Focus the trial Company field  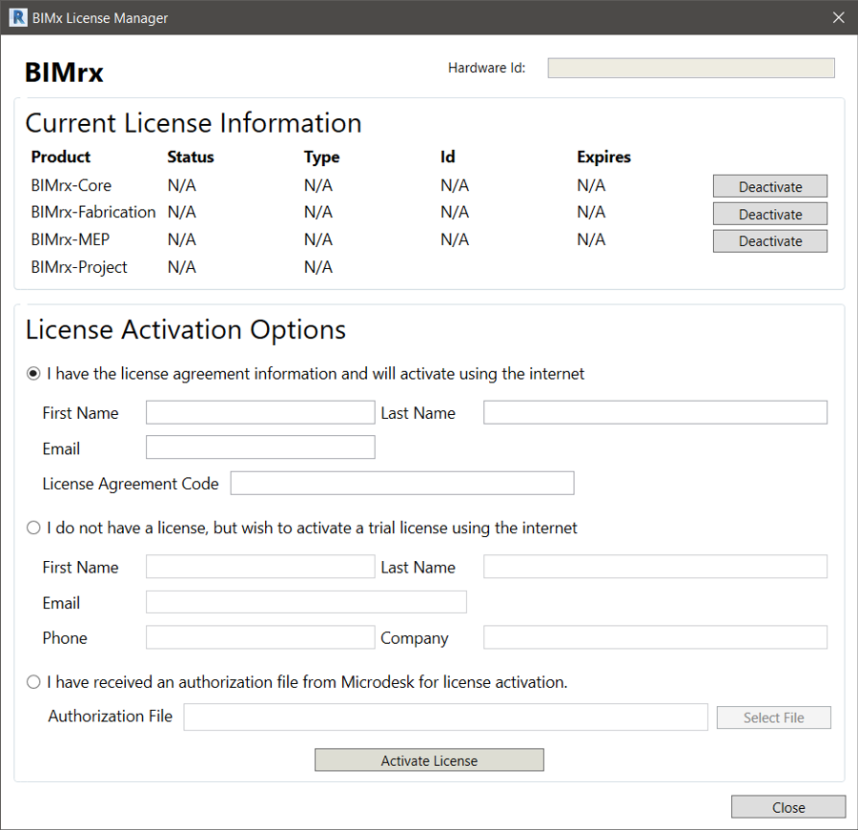coord(656,637)
